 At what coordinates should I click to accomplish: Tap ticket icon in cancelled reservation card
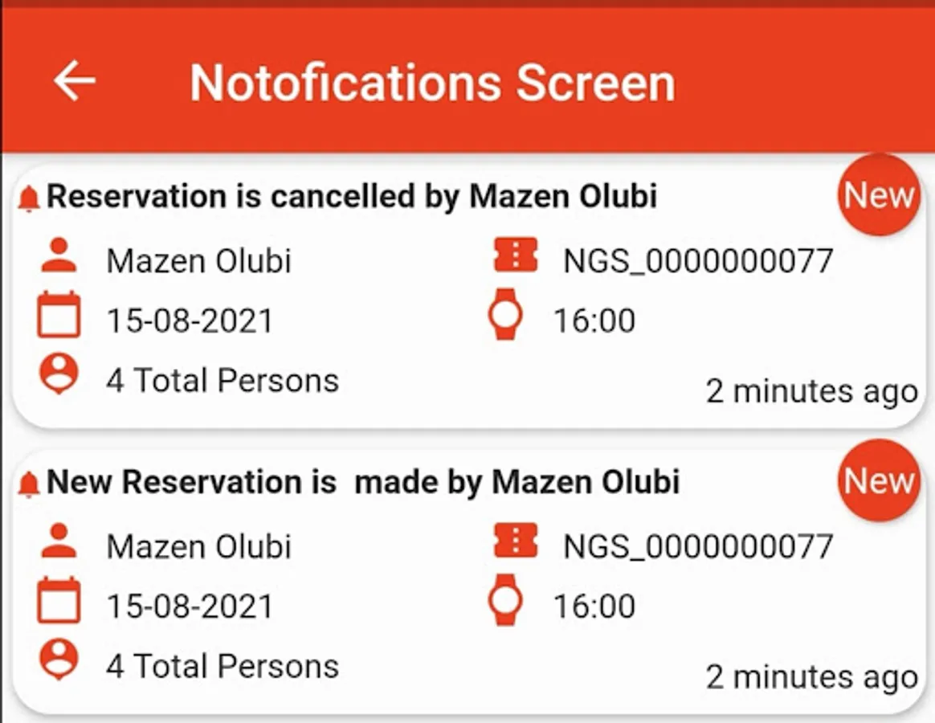tap(515, 257)
